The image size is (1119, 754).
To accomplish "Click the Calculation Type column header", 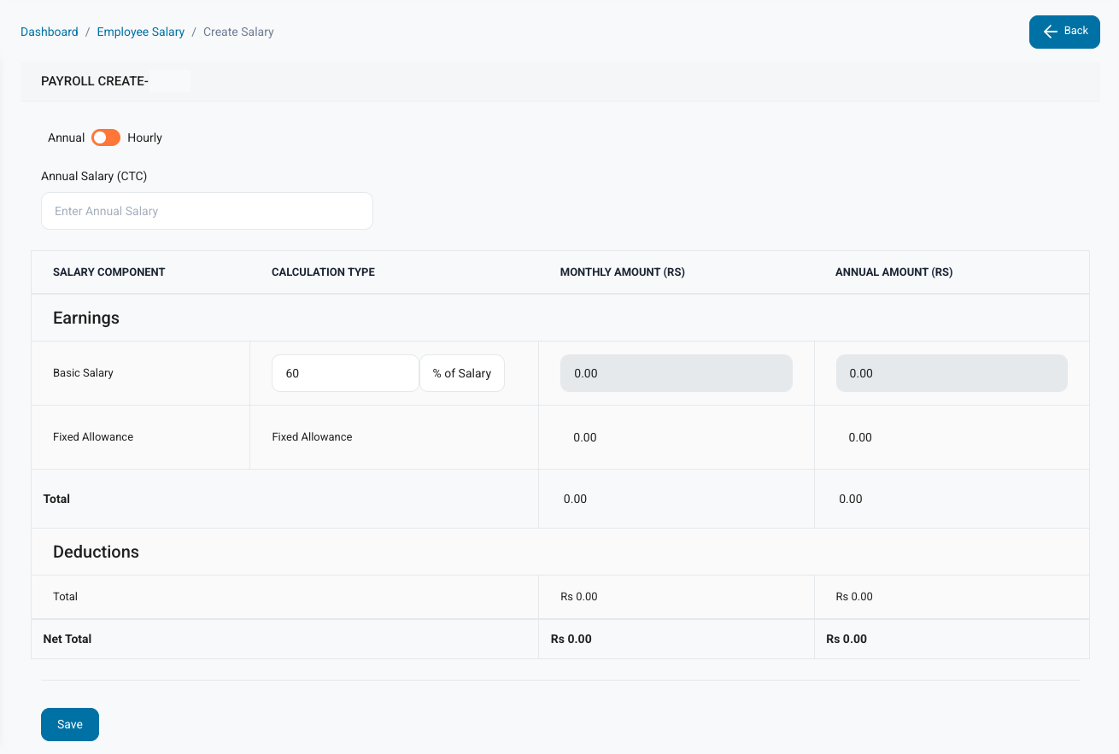I will (323, 272).
